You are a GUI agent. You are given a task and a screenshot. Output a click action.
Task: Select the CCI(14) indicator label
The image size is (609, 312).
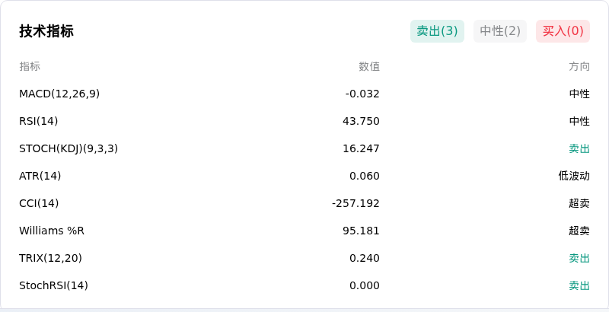point(39,203)
